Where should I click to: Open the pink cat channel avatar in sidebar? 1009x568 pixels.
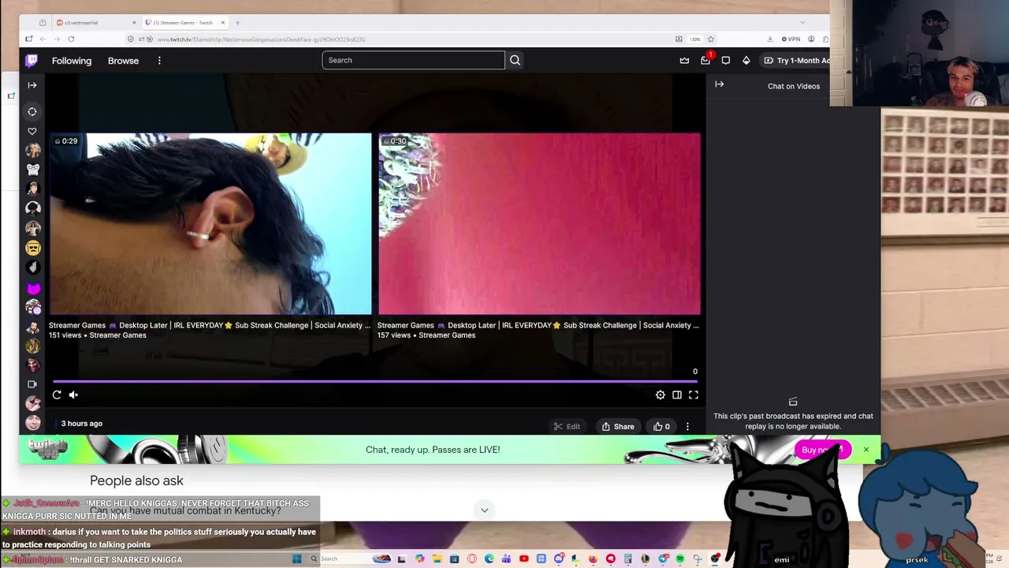(x=33, y=288)
